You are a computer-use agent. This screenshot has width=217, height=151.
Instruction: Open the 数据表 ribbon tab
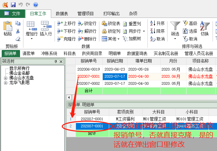(x=62, y=14)
